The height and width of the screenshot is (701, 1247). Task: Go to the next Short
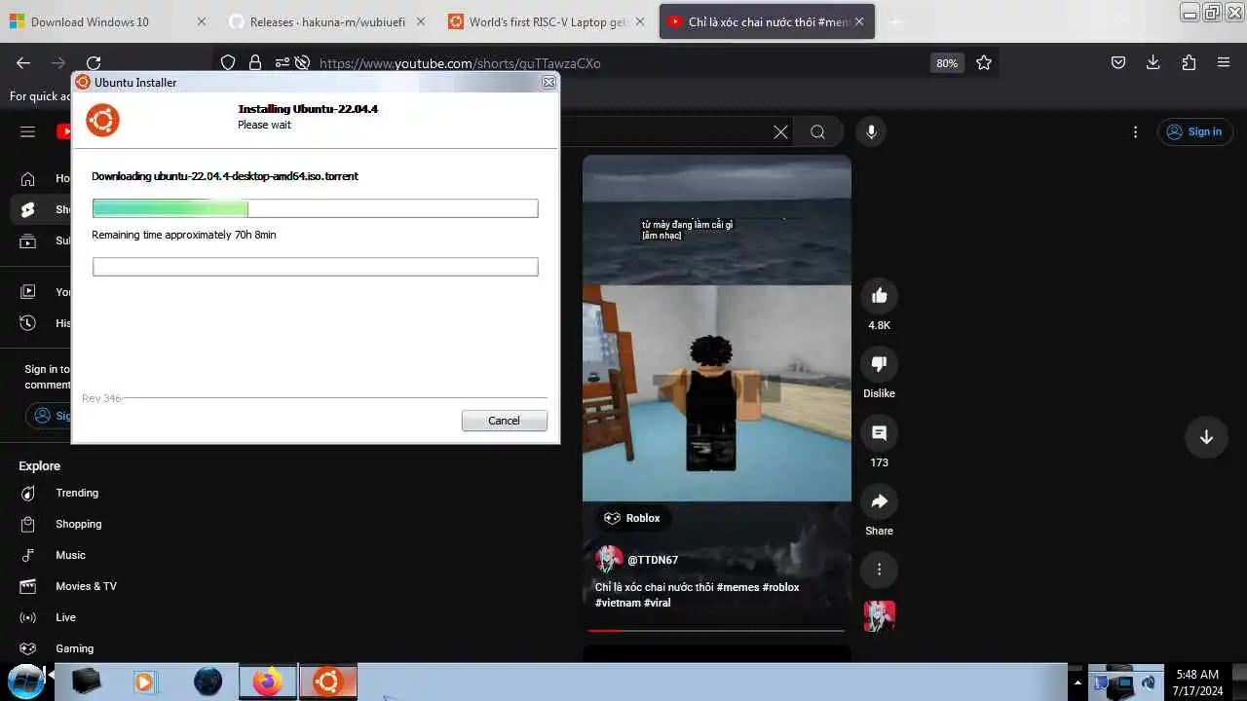(1206, 437)
